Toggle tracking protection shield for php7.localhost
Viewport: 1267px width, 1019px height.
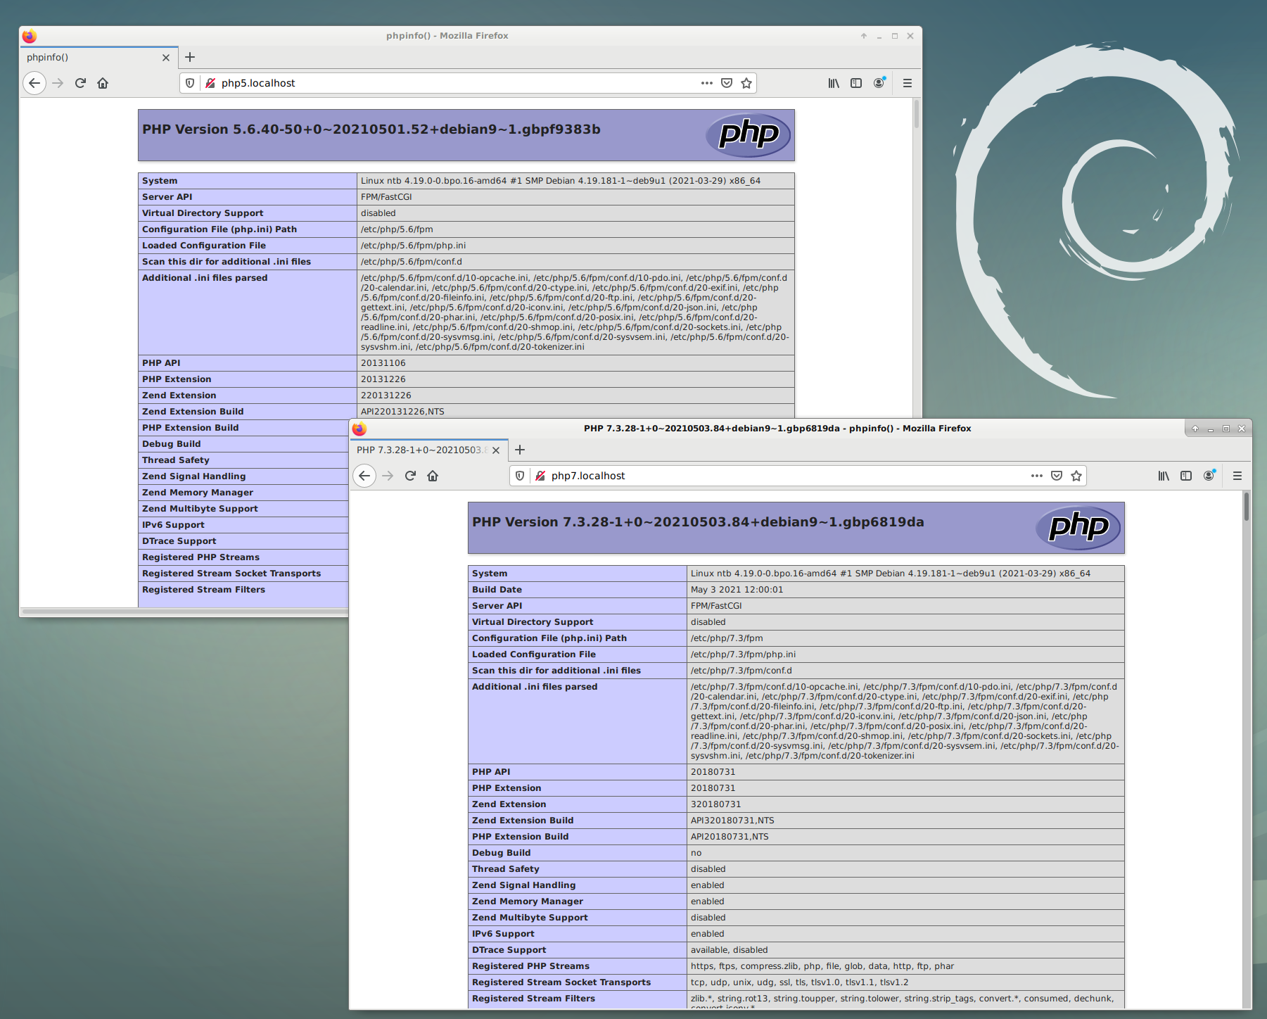click(520, 476)
